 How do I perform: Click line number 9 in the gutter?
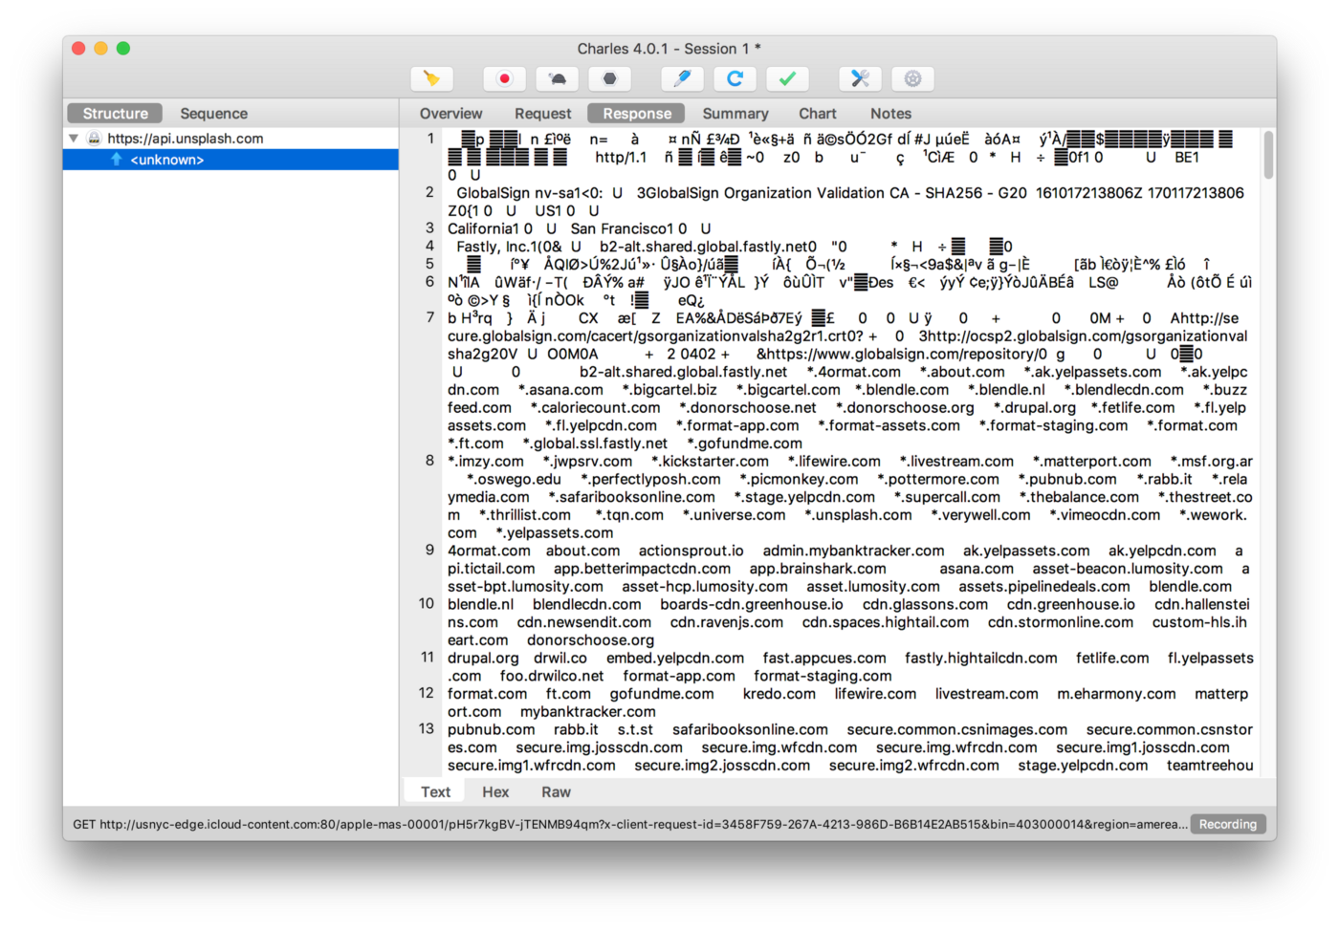pyautogui.click(x=429, y=551)
